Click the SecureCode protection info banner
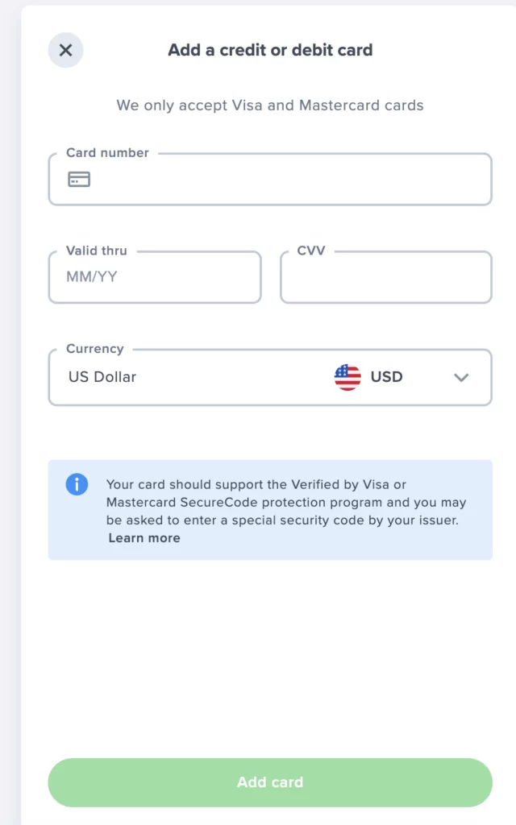The height and width of the screenshot is (825, 516). [x=270, y=509]
